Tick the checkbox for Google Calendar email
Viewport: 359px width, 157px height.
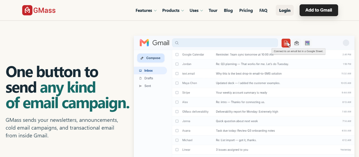coord(177,54)
